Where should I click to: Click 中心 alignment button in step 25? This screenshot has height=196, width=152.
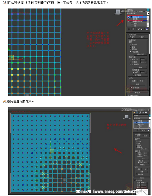coord(142,81)
